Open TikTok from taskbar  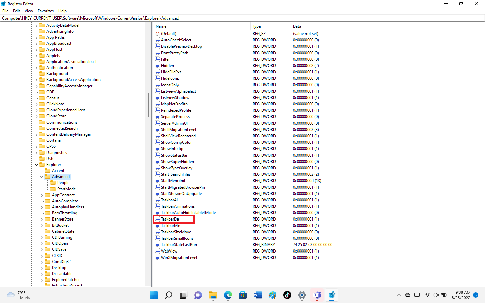click(287, 295)
